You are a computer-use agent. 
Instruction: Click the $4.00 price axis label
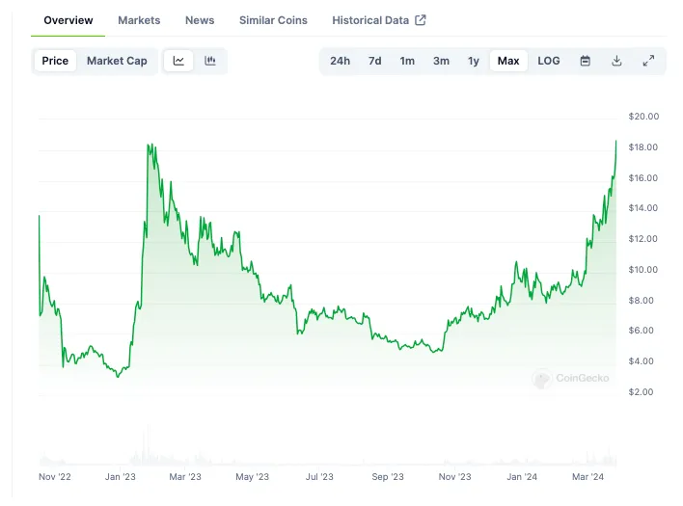coord(641,361)
